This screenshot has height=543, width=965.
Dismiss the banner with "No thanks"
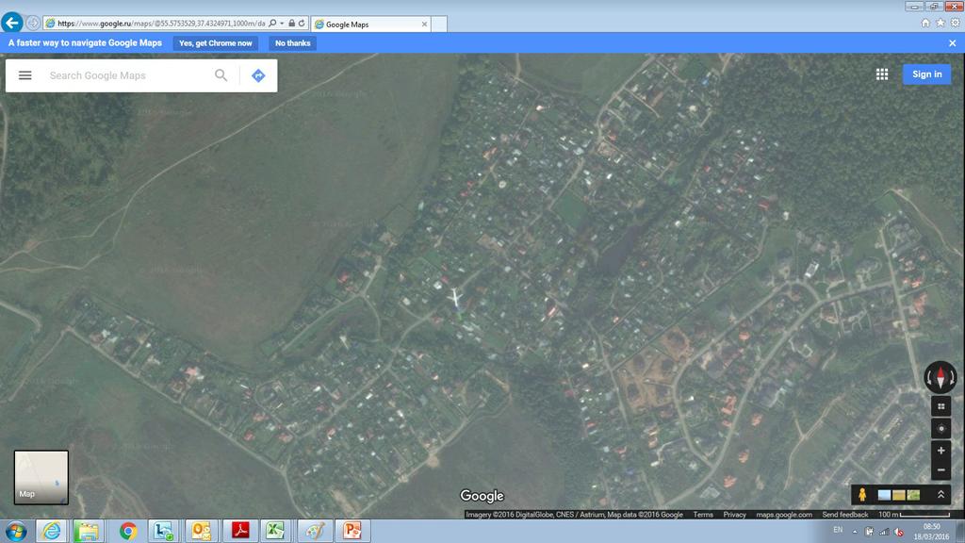point(292,43)
